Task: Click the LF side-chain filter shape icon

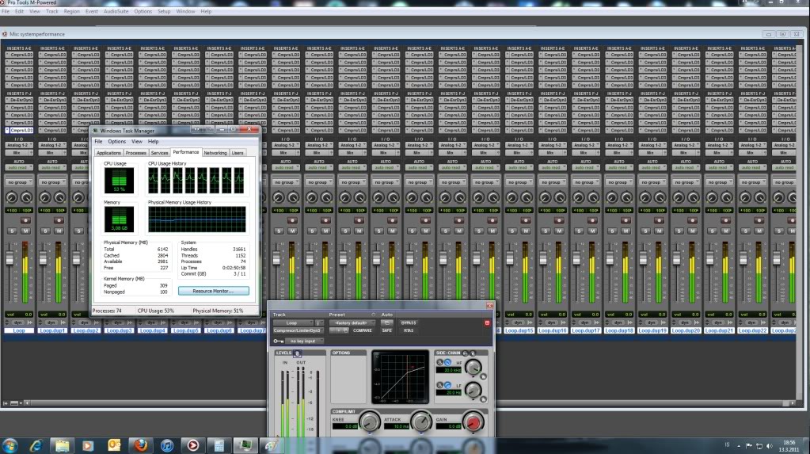Action: 447,384
